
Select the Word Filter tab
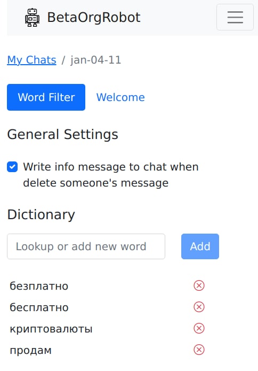(46, 97)
